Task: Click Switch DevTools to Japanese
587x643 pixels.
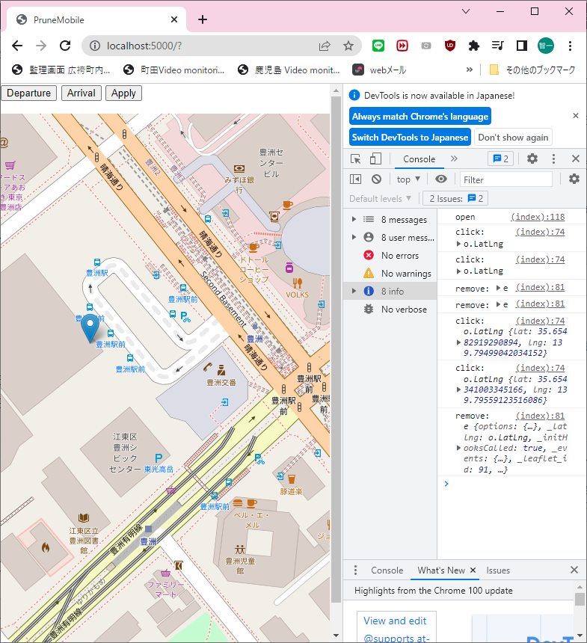Action: coord(410,138)
